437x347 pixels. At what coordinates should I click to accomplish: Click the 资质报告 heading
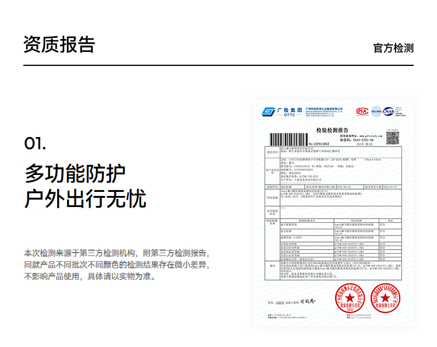[x=59, y=45]
